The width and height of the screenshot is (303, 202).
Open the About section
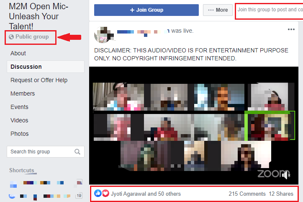click(x=18, y=53)
